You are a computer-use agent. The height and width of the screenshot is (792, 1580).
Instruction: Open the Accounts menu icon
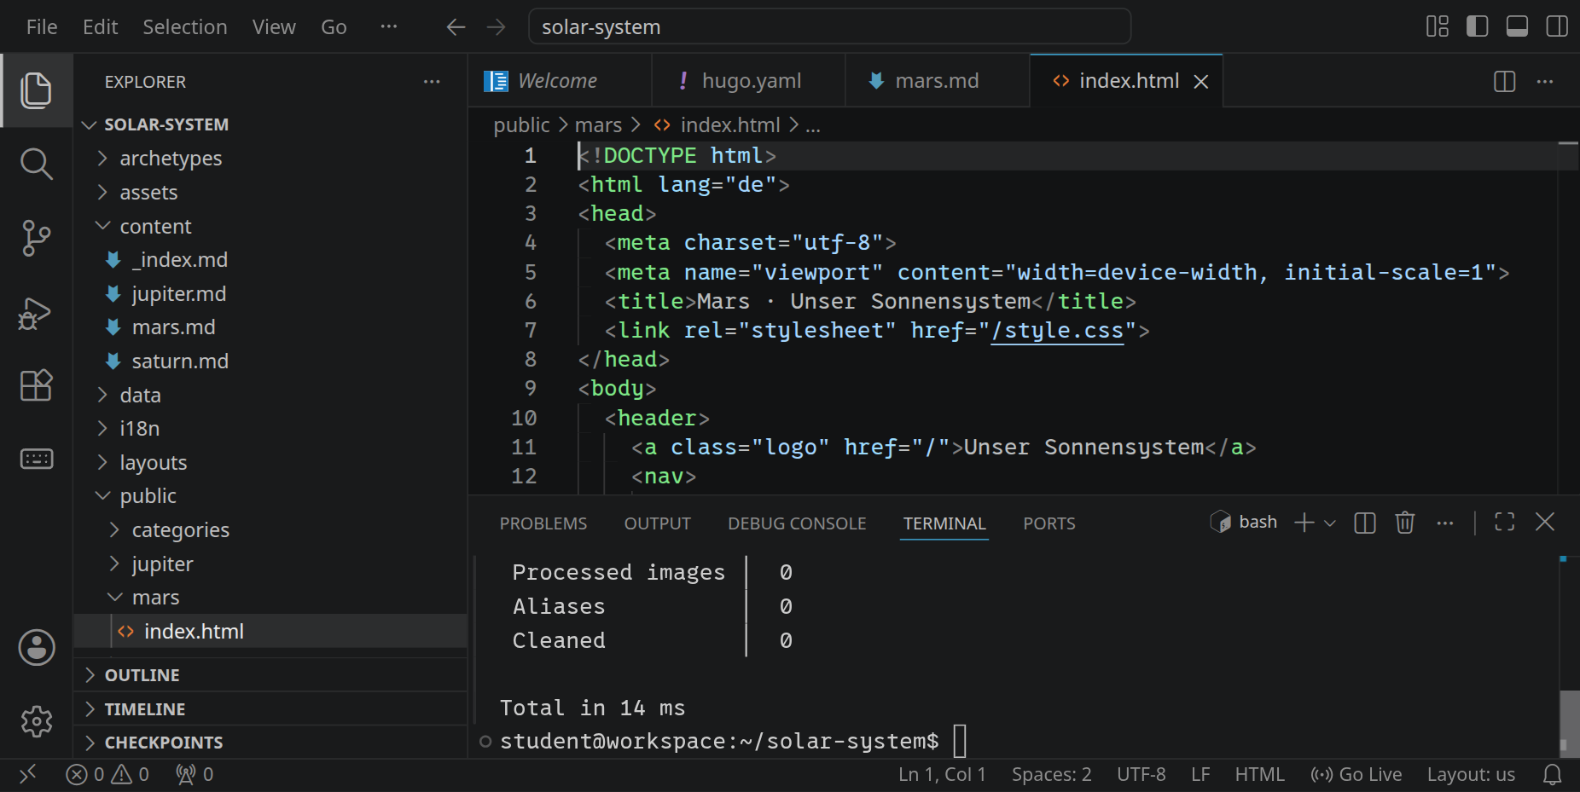(x=37, y=648)
